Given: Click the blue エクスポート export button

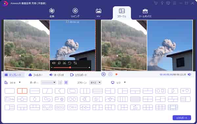Looking at the screenshot, I should (x=182, y=118).
